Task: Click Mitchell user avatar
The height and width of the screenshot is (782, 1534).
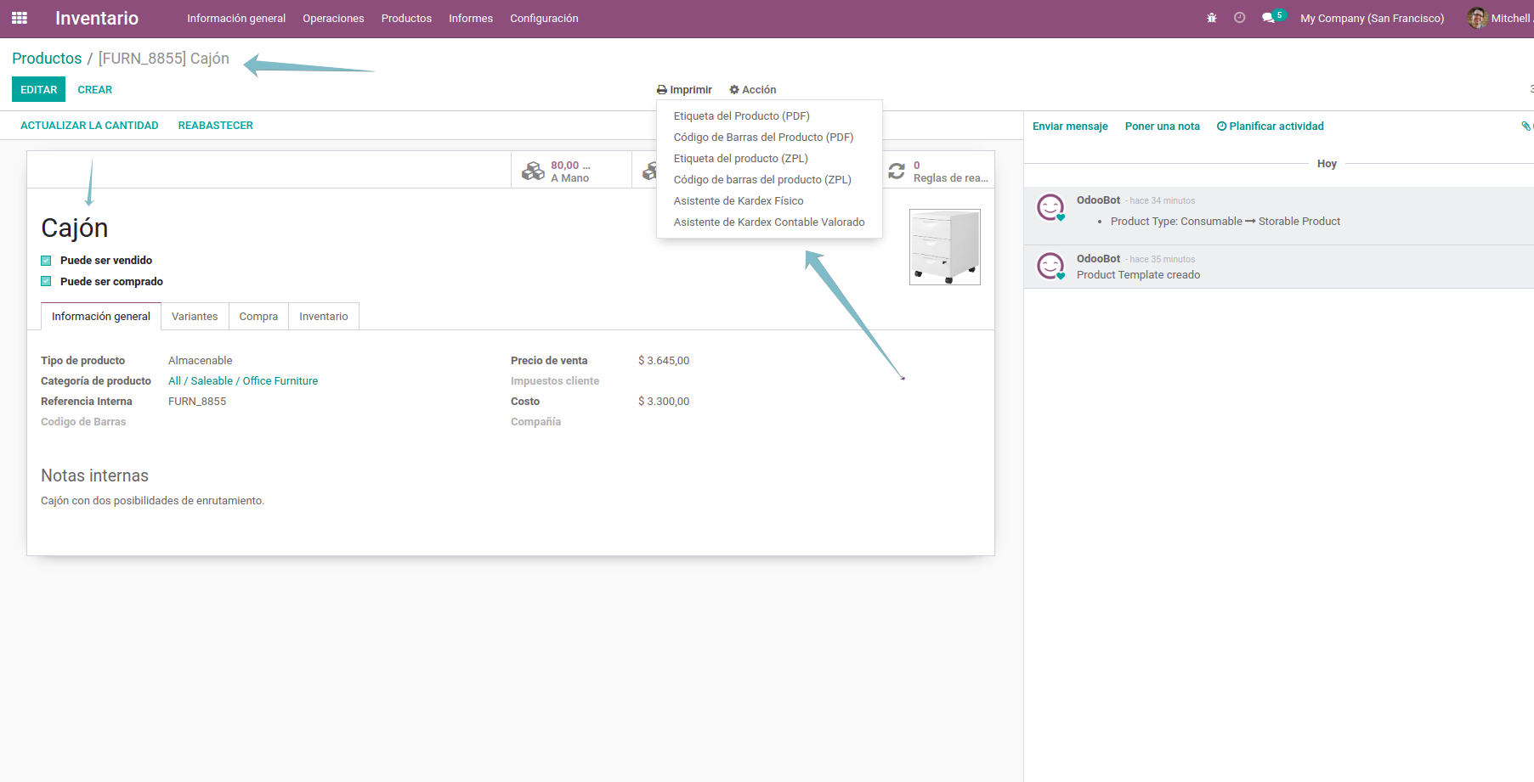Action: [1477, 18]
